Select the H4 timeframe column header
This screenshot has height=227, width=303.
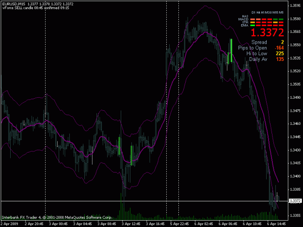point(258,13)
